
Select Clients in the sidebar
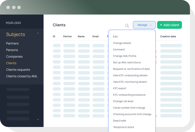pyautogui.click(x=11, y=63)
